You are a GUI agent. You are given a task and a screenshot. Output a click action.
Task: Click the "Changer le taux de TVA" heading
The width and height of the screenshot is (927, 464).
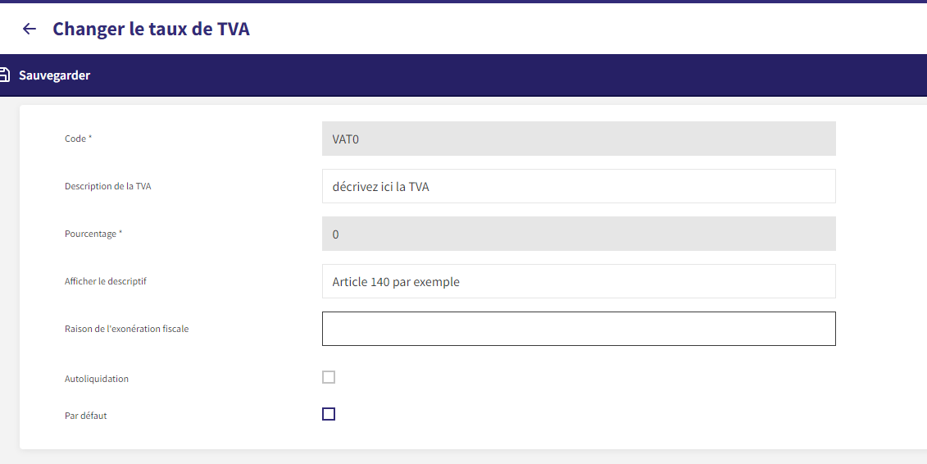tap(152, 29)
